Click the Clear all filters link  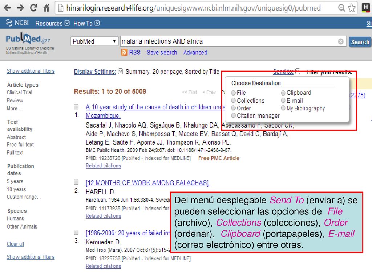(x=15, y=244)
